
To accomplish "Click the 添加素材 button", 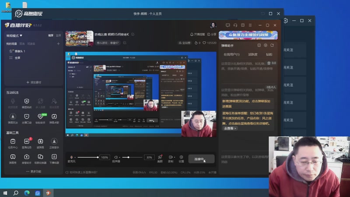I will pyautogui.click(x=34, y=82).
